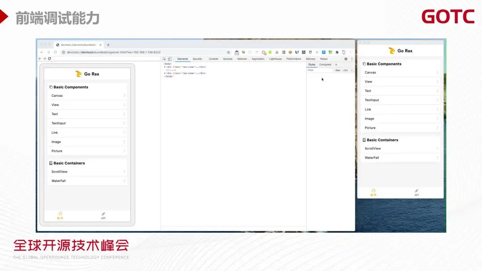Open the Performance tab
Viewport: 482px width, 271px height.
(294, 59)
